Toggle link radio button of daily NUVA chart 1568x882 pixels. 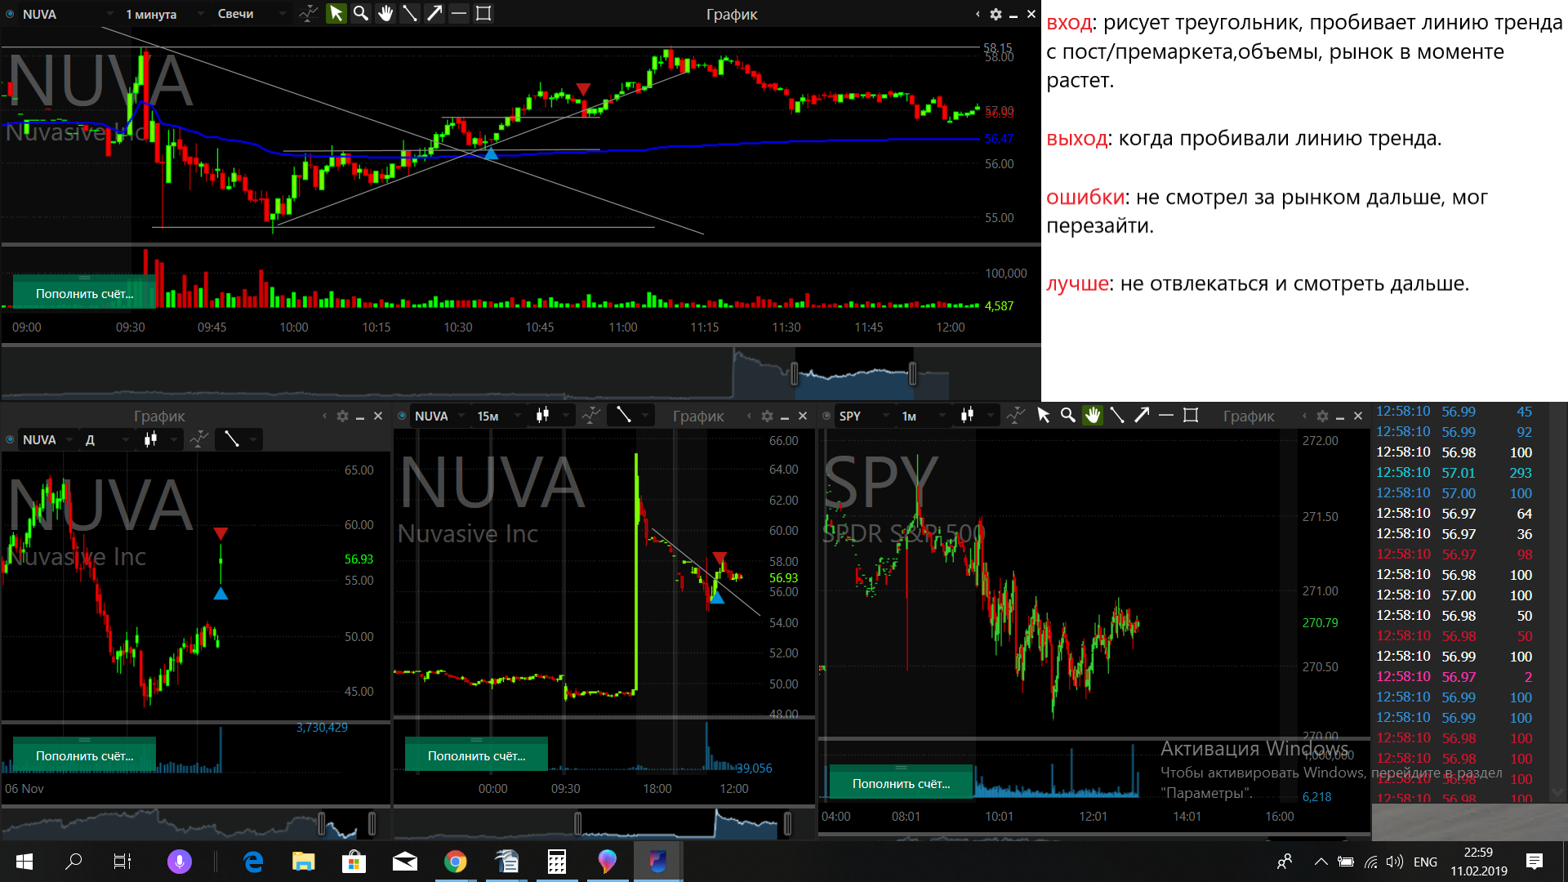(10, 439)
